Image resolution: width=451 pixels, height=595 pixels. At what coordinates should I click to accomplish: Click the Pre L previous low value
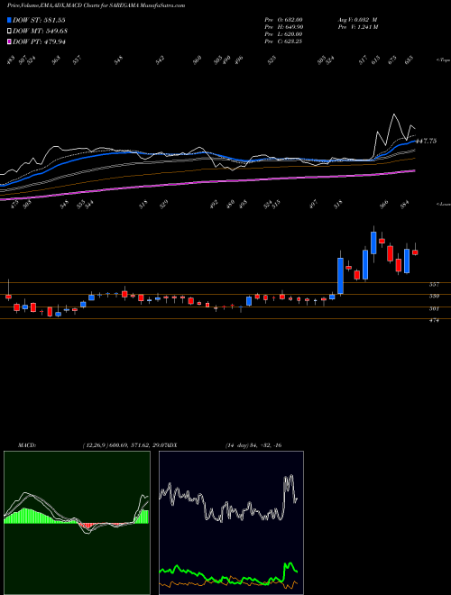(294, 34)
